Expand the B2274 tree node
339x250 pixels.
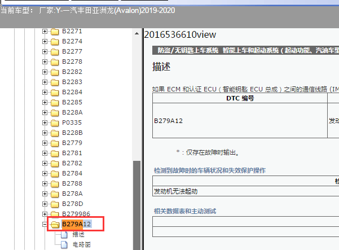pyautogui.click(x=45, y=42)
